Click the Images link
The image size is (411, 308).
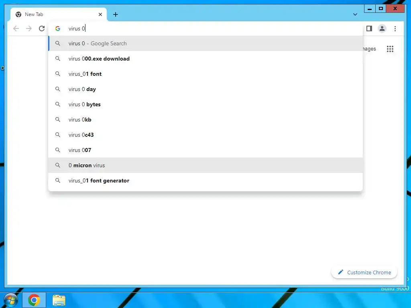pyautogui.click(x=370, y=49)
